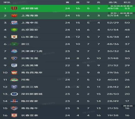Open the 上海海港 club badge
Image resolution: width=135 pixels, height=119 pixels.
click(14, 16)
